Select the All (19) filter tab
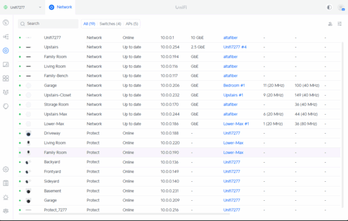Image resolution: width=348 pixels, height=221 pixels. (89, 24)
